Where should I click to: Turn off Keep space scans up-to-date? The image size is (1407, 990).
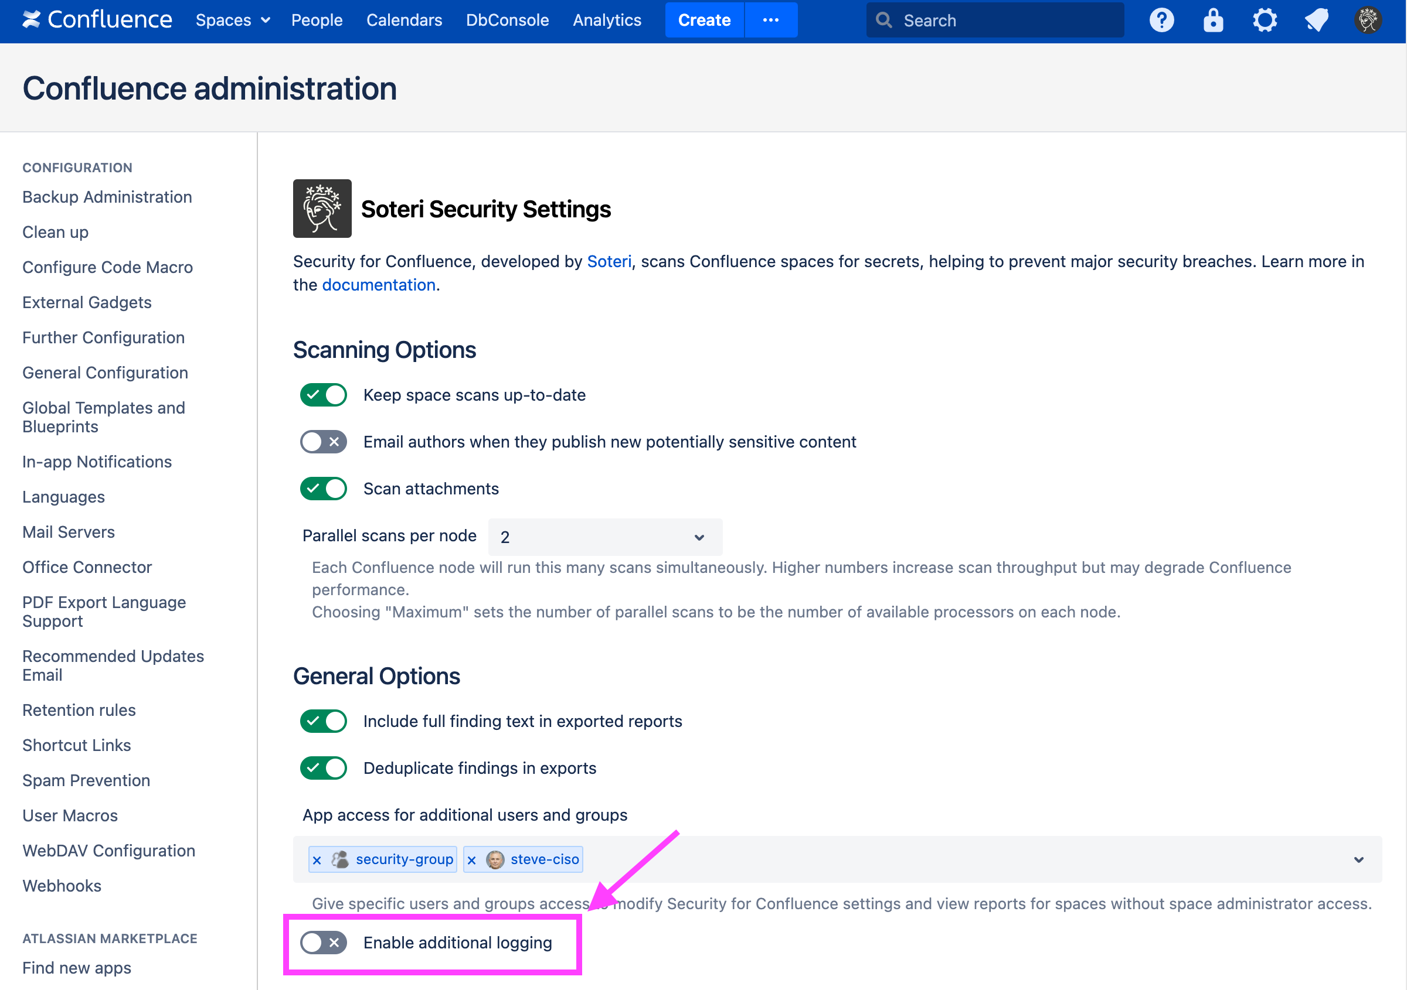323,395
